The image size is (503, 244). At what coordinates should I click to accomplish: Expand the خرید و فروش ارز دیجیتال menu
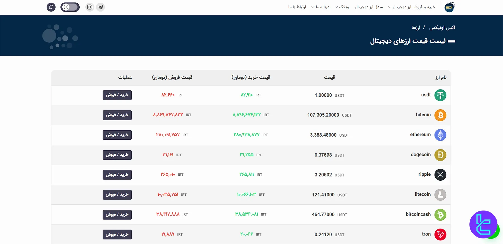click(412, 7)
